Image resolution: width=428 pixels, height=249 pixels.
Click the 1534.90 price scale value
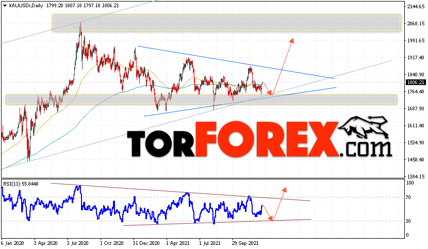pos(416,142)
